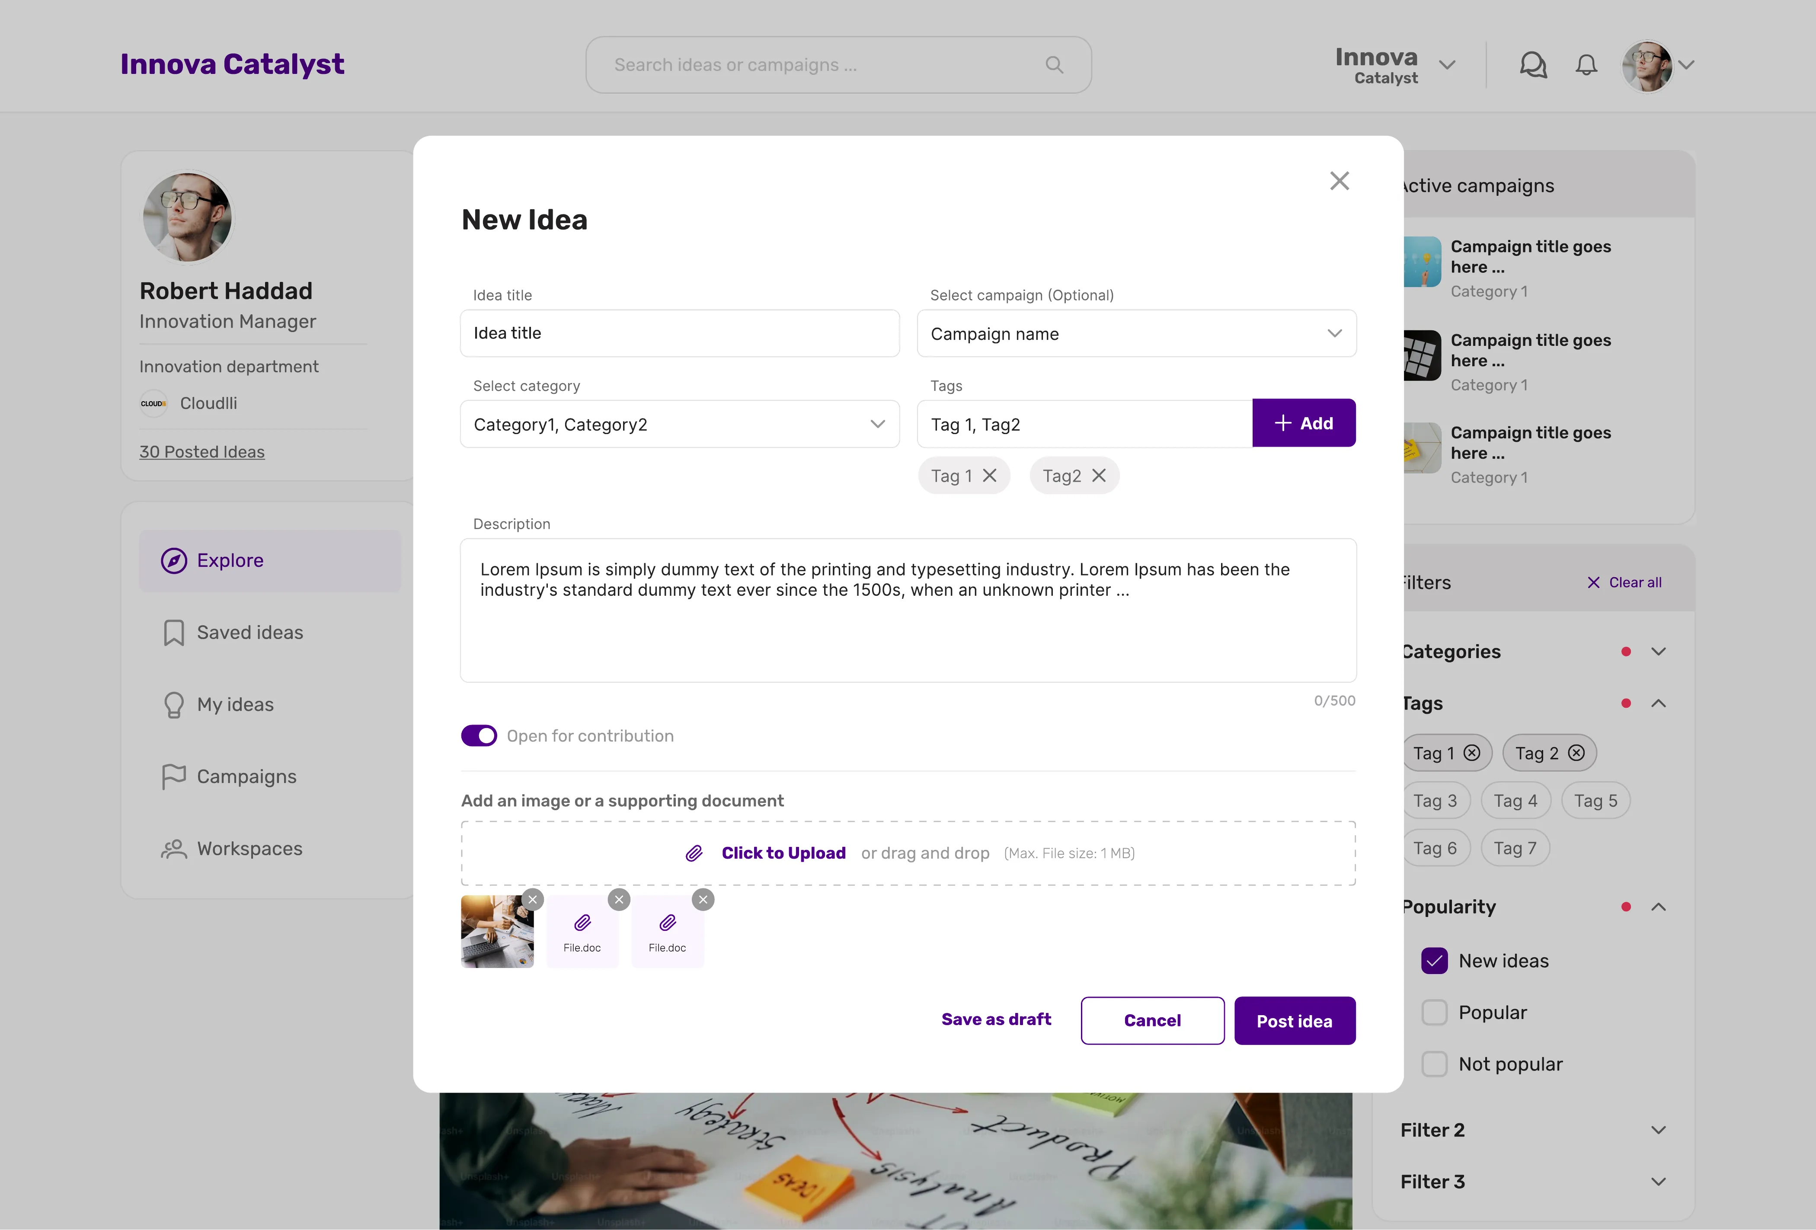Go to Saved ideas in the sidebar

point(249,632)
